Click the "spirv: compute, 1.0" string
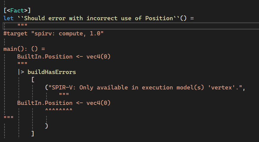The width and height of the screenshot is (259, 142). [x=67, y=34]
